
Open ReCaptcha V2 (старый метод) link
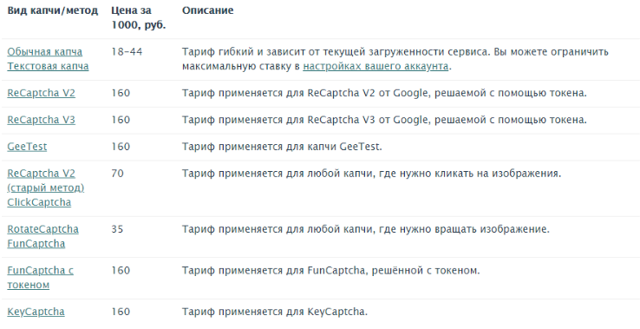(x=46, y=181)
